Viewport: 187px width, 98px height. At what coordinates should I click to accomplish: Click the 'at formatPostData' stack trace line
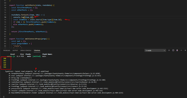point(54,73)
